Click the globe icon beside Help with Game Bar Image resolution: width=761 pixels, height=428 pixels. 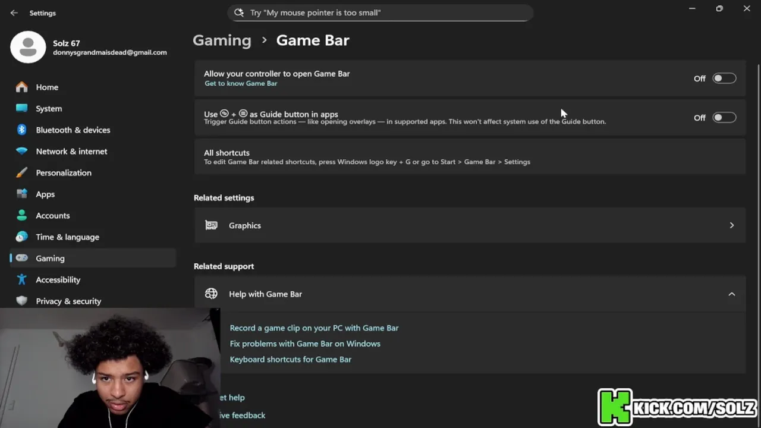coord(211,294)
